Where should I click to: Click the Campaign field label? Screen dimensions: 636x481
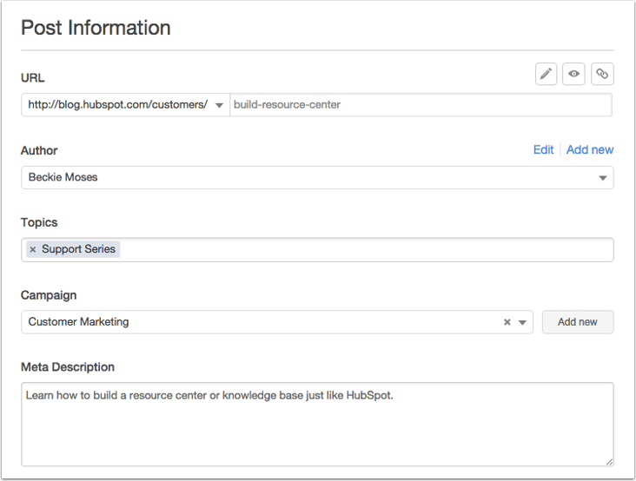coord(48,295)
